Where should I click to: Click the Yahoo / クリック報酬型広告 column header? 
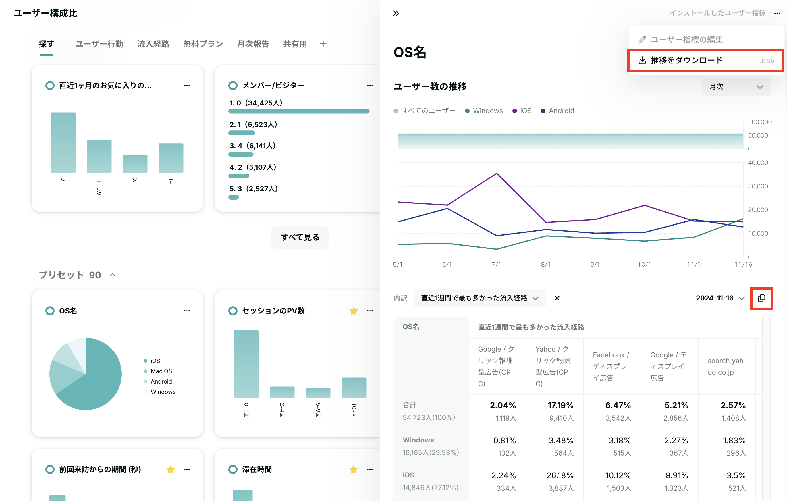554,366
